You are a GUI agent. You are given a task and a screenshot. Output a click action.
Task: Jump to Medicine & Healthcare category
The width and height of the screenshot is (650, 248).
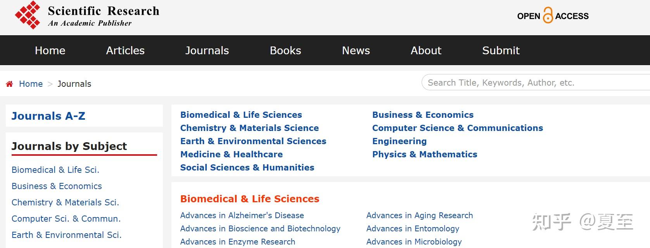point(232,154)
